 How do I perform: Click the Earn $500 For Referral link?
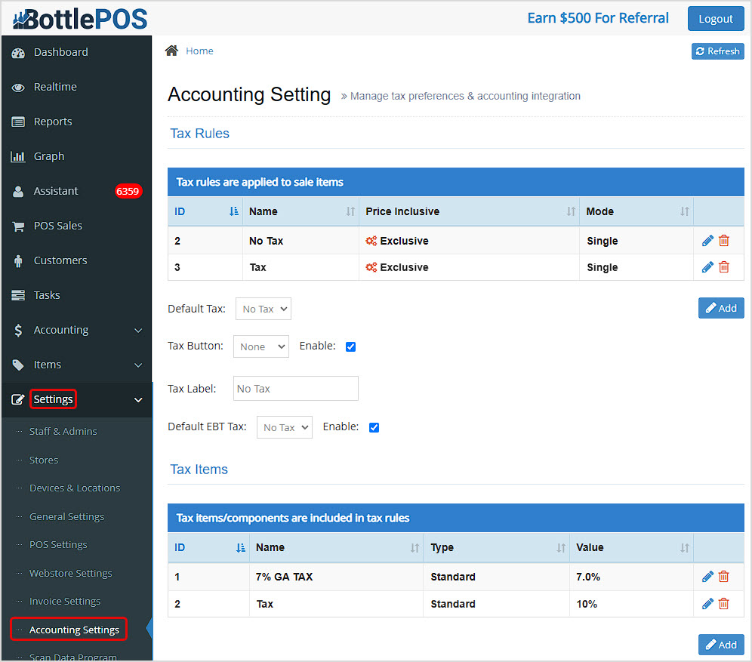tap(598, 17)
